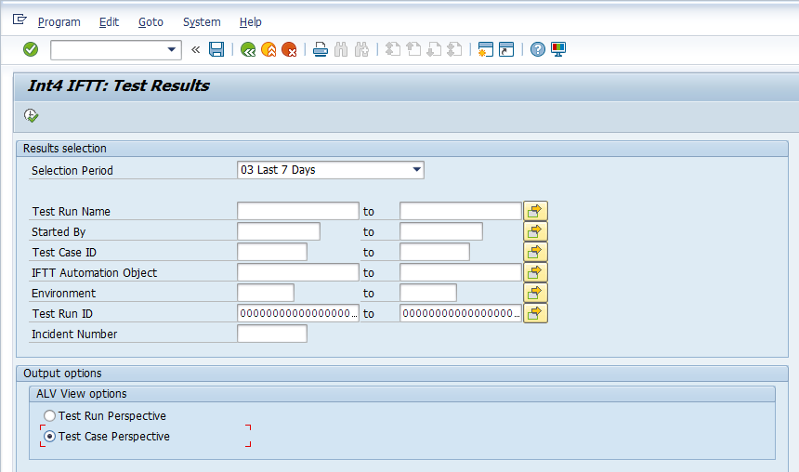Click the Execute clock icon

(x=31, y=115)
